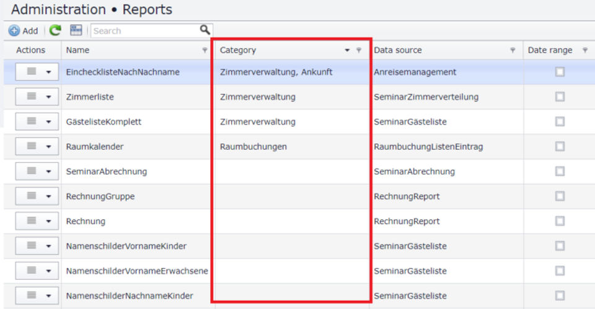
Task: Click the green refresh icon
Action: point(56,30)
